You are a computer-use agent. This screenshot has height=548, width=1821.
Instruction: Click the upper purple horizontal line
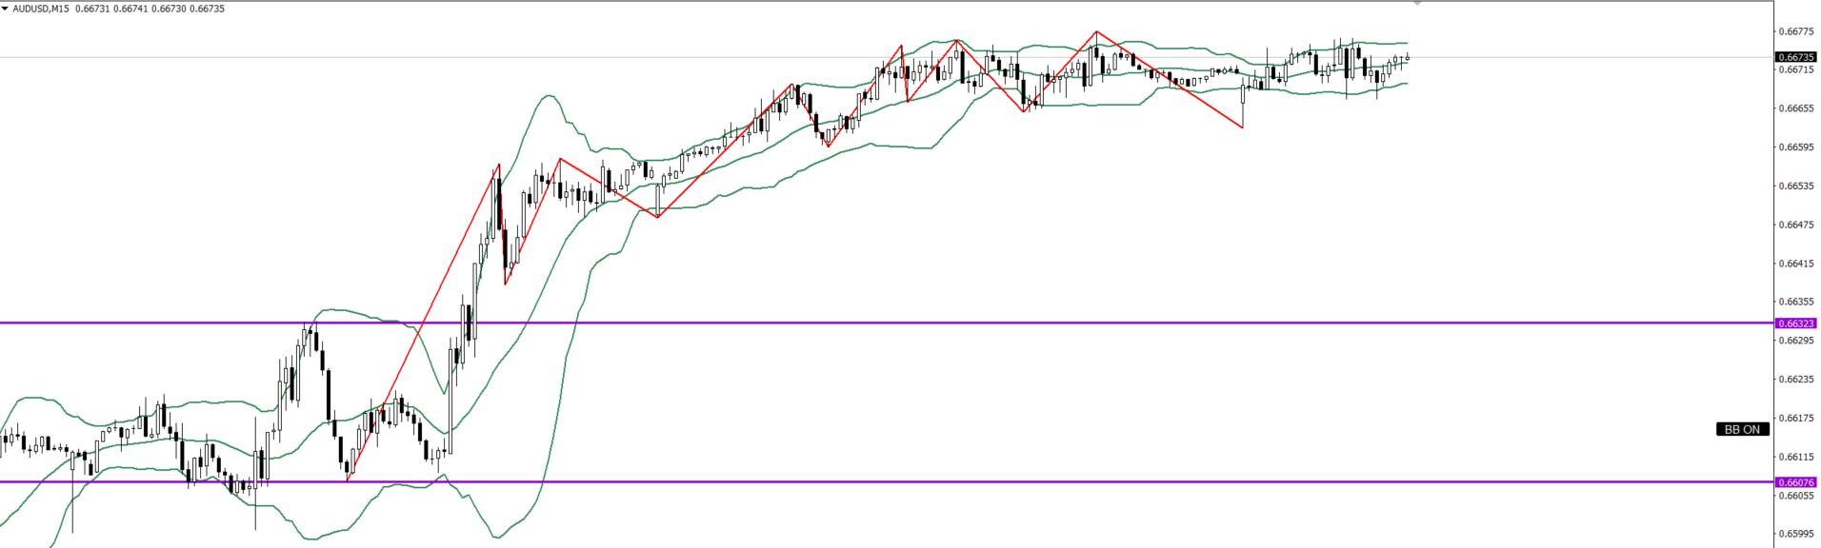click(952, 323)
